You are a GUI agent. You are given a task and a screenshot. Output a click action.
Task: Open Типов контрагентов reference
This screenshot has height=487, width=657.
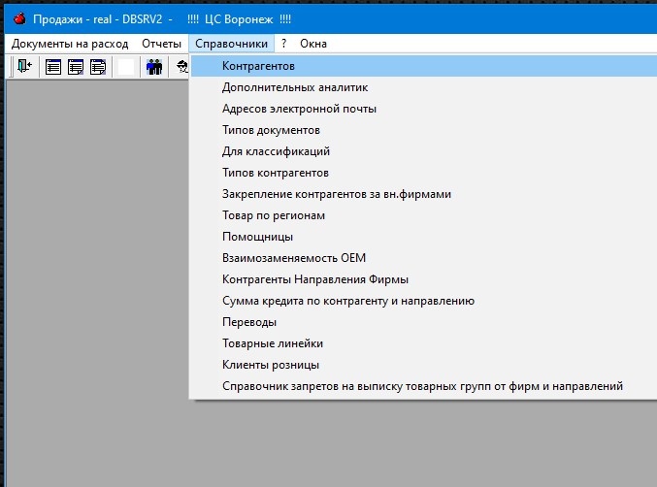click(424, 173)
